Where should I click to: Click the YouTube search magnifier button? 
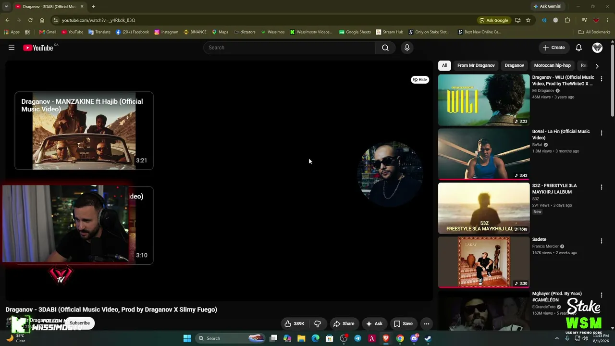385,48
